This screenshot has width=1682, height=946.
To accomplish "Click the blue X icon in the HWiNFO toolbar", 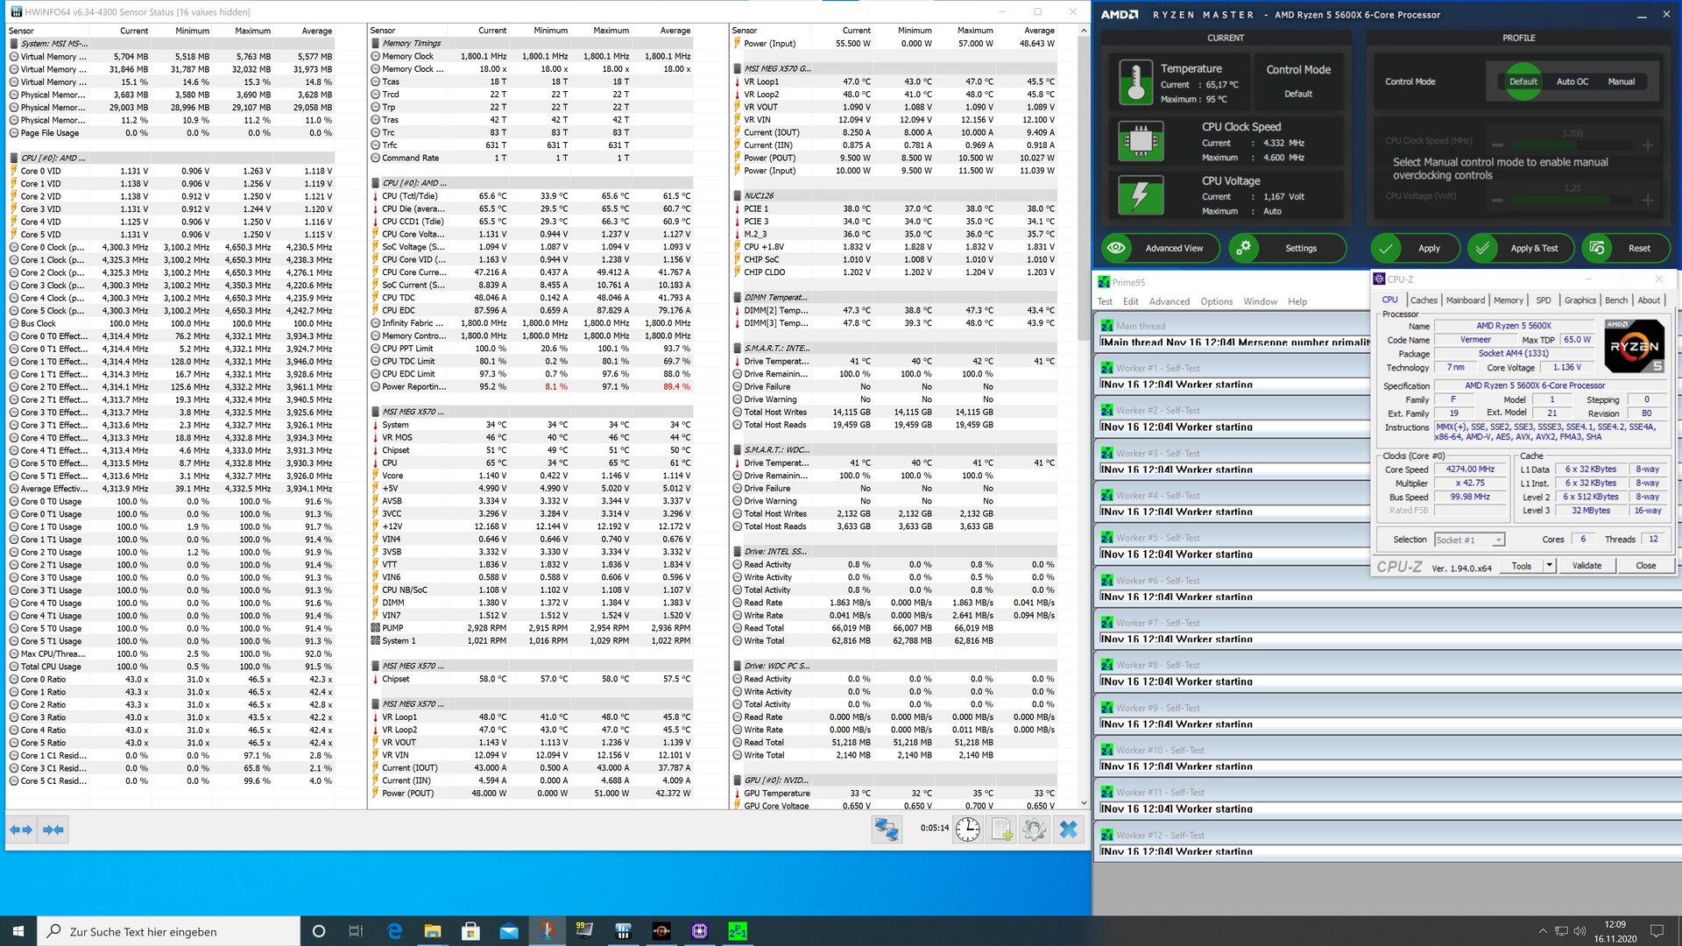I will (x=1068, y=830).
